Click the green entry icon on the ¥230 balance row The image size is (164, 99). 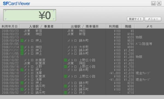(22, 83)
